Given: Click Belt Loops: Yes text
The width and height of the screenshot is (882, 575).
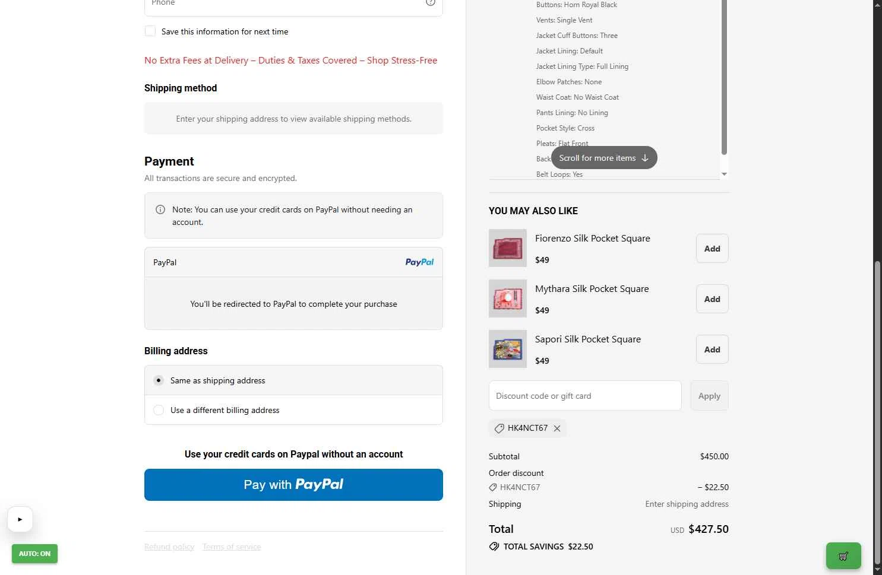Looking at the screenshot, I should click(x=559, y=174).
